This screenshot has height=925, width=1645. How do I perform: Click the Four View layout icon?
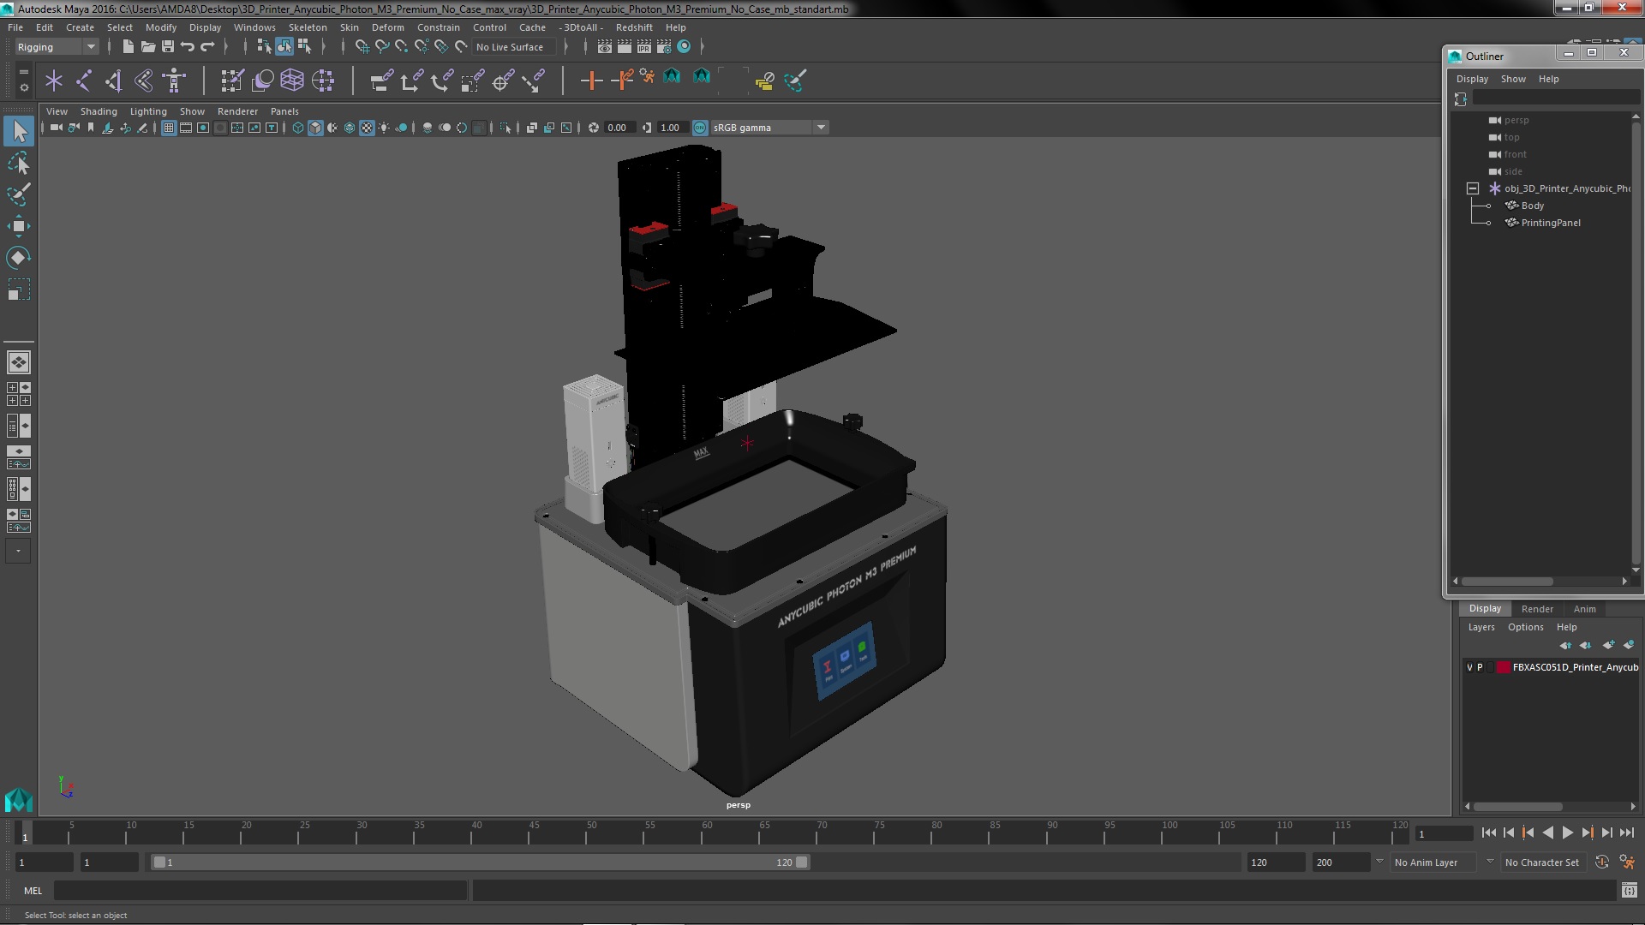point(19,394)
